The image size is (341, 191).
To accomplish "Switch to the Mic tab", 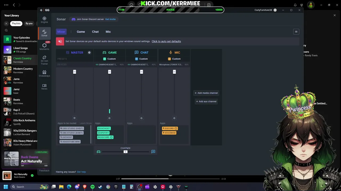I will click(x=108, y=32).
